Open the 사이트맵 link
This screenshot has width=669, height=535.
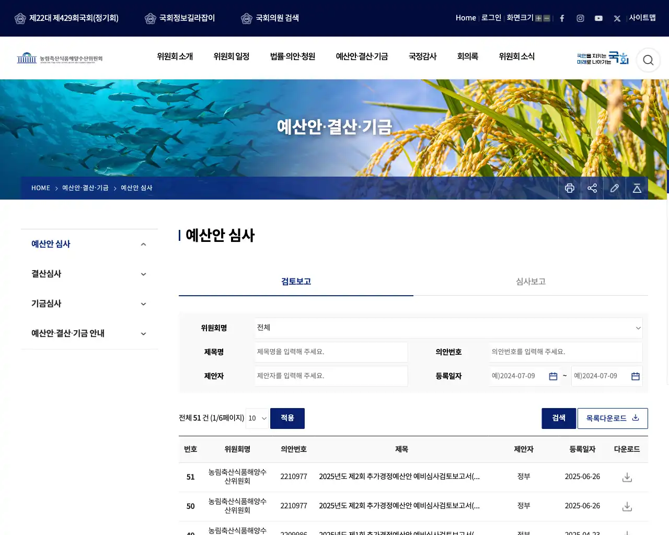[642, 18]
